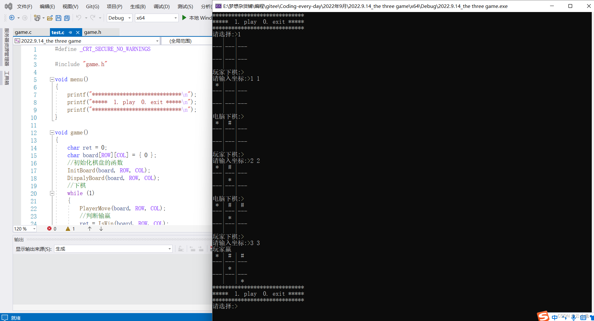Open the 编辑(E) menu
594x321 pixels.
point(47,6)
